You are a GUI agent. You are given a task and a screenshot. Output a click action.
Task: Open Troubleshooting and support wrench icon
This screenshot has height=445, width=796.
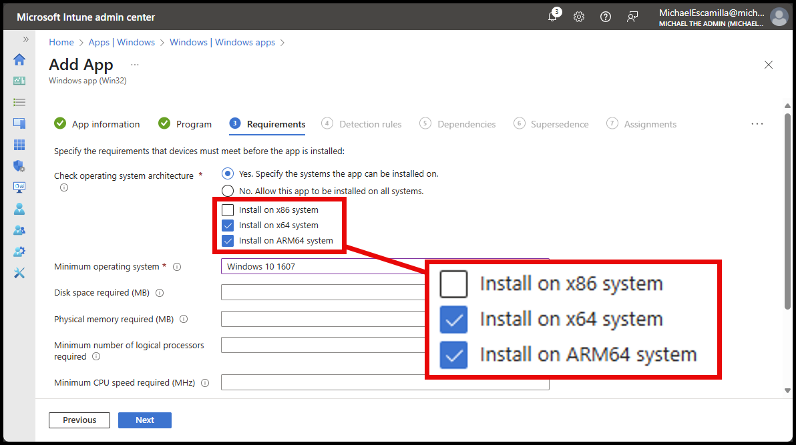pyautogui.click(x=19, y=272)
